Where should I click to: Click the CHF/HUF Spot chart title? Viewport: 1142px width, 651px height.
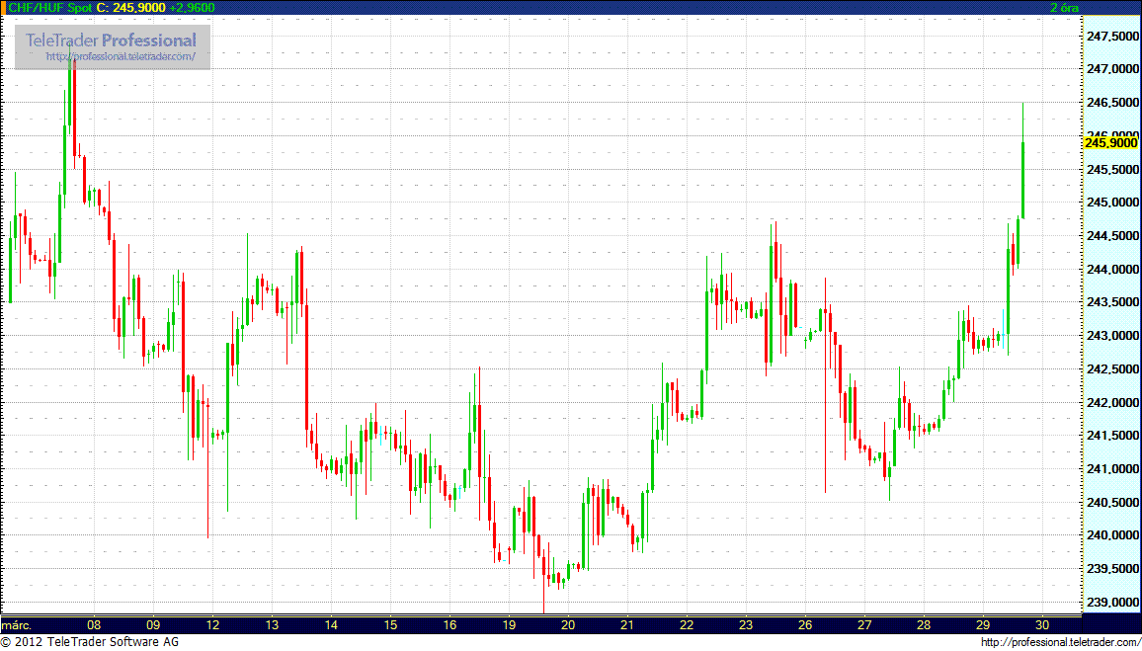click(x=49, y=8)
